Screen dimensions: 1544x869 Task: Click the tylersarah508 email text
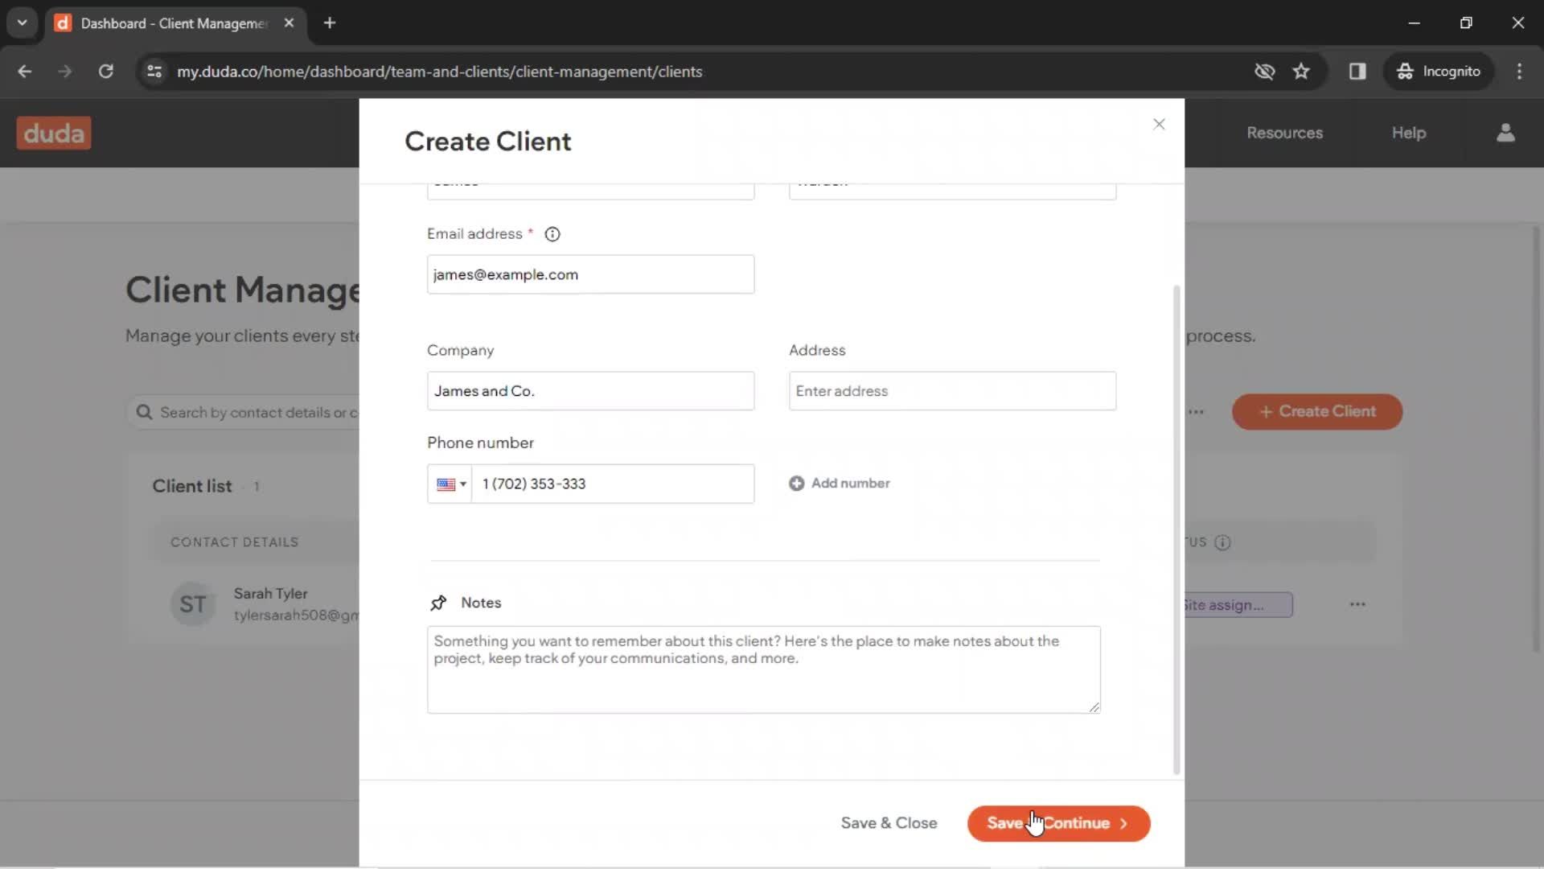296,616
